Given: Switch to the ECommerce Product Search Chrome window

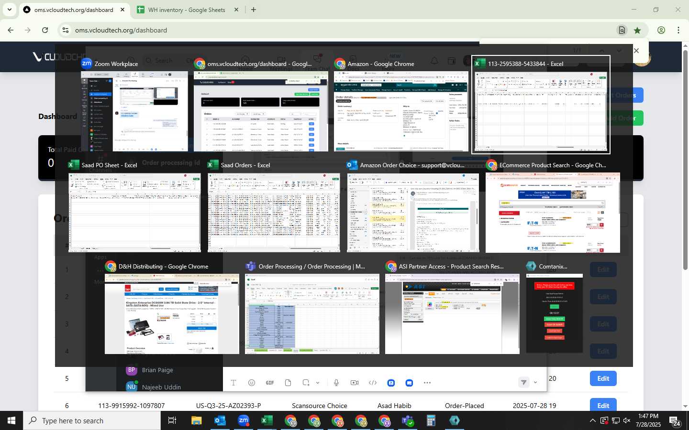Looking at the screenshot, I should [553, 213].
